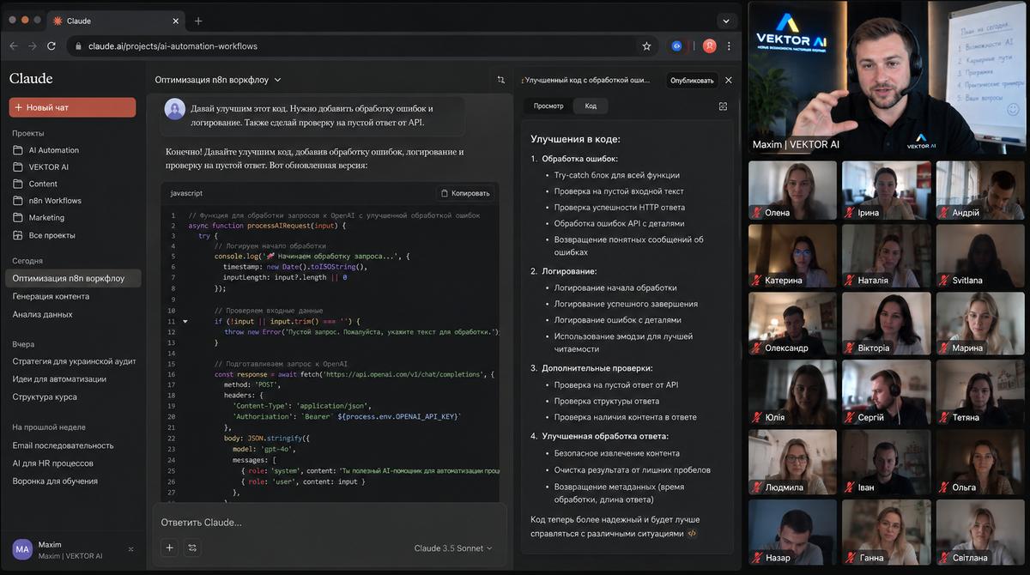Click Олена's muted microphone icon
This screenshot has width=1030, height=575.
coord(756,213)
